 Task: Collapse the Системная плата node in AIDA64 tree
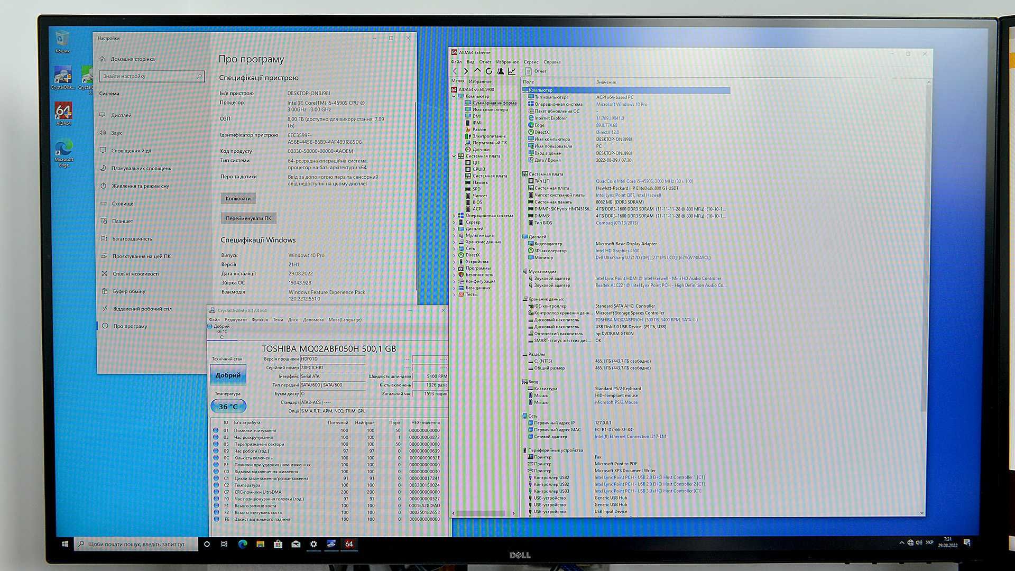coord(454,156)
